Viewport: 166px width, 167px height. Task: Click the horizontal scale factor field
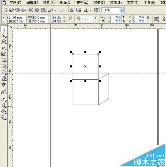pyautogui.click(x=57, y=18)
